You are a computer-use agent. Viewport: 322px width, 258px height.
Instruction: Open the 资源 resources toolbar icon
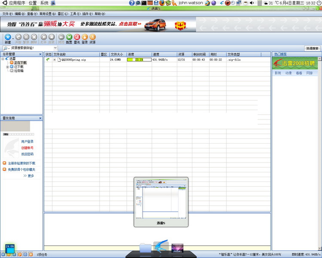click(92, 37)
